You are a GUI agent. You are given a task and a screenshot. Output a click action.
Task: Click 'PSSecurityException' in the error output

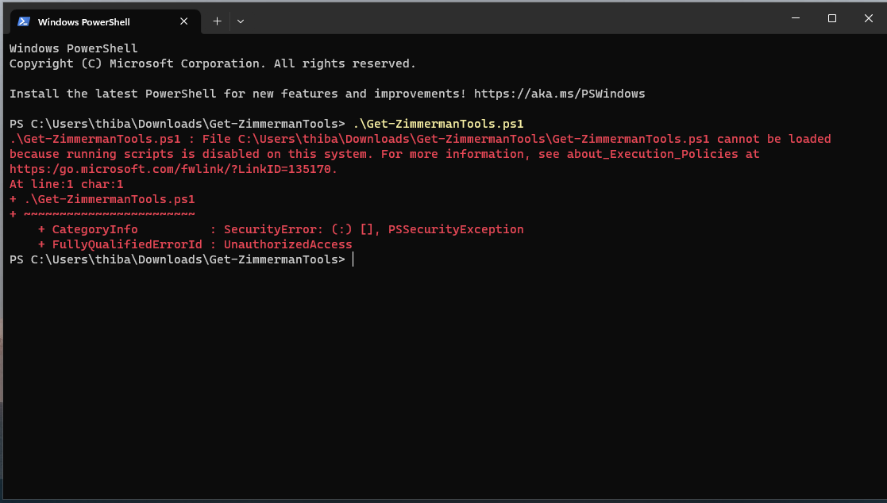click(456, 229)
